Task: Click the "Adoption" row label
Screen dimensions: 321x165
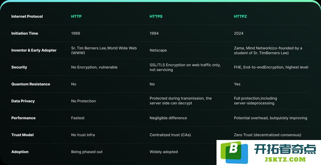Action: pyautogui.click(x=20, y=152)
